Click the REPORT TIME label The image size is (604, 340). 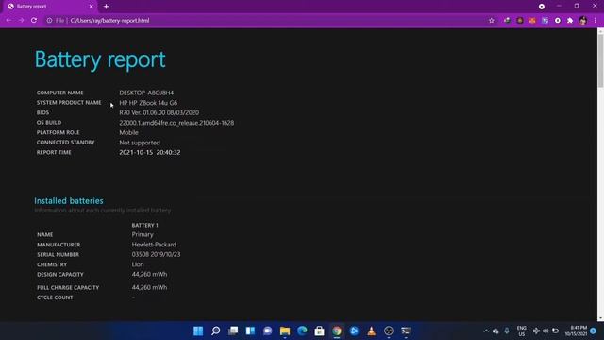pyautogui.click(x=54, y=152)
